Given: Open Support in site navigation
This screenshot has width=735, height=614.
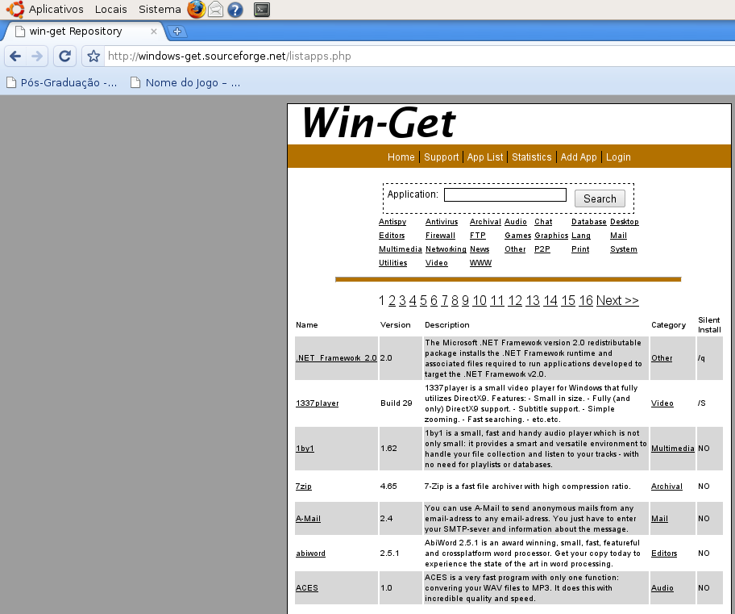Looking at the screenshot, I should [x=441, y=157].
